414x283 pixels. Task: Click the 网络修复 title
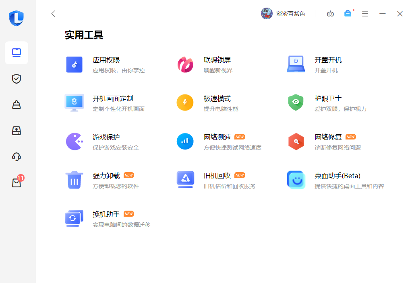point(328,137)
